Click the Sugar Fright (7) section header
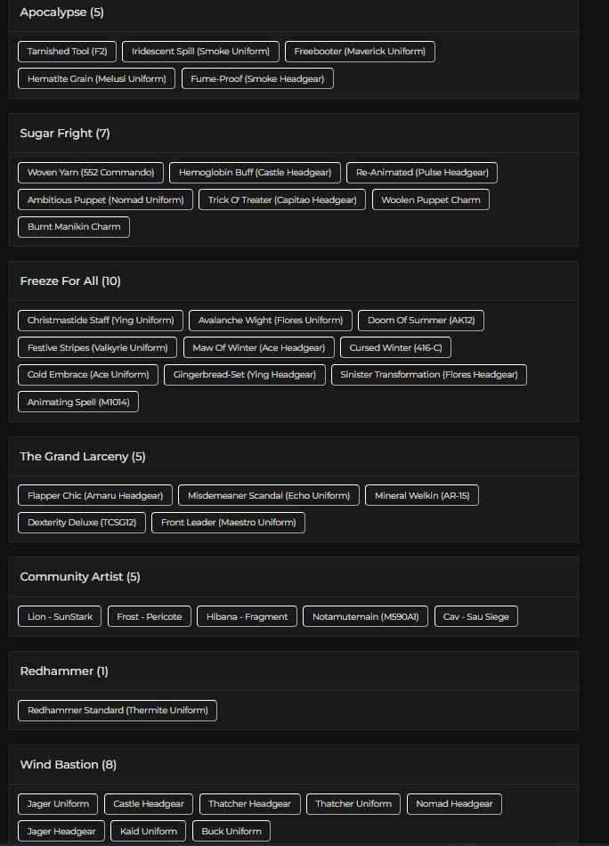The image size is (609, 846). point(65,134)
